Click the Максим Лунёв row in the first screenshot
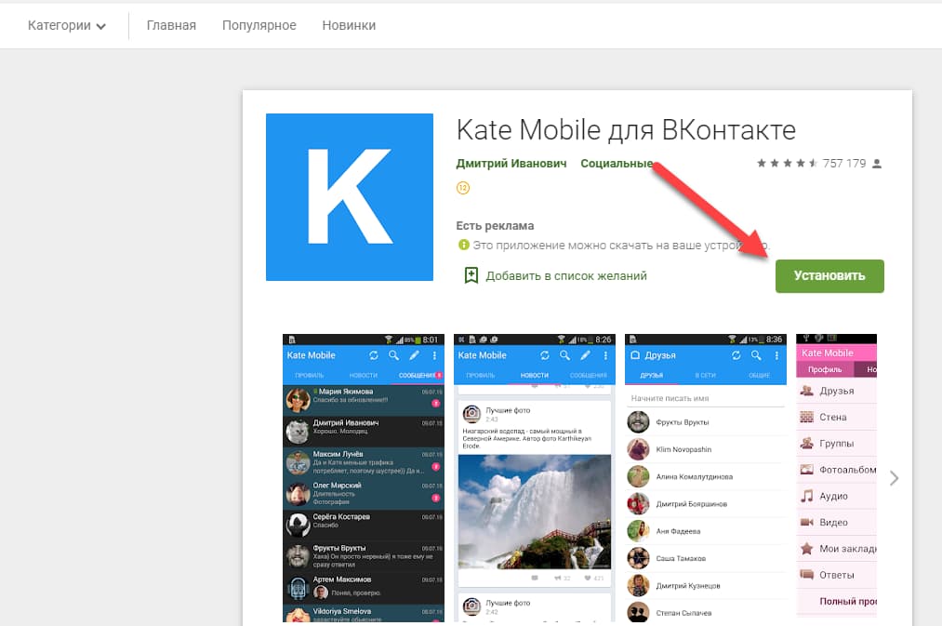Screen dimensions: 942x626 click(364, 462)
